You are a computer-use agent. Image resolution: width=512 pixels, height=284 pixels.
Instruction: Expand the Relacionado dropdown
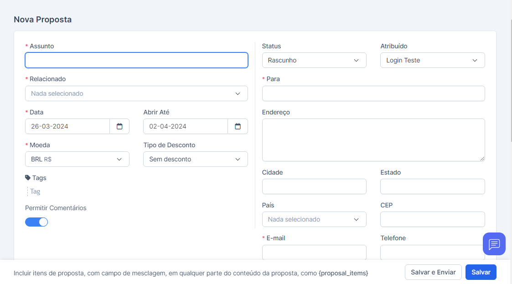point(136,93)
